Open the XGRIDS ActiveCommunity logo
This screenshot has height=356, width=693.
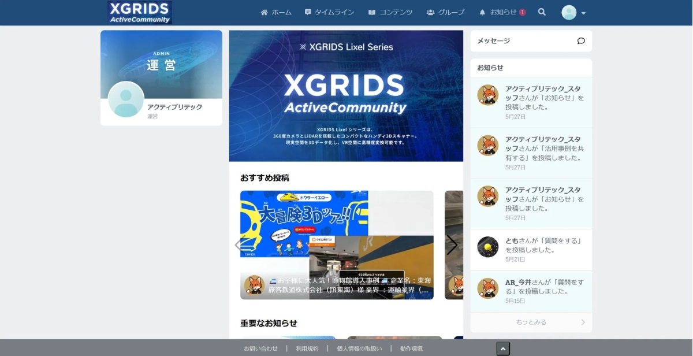pos(140,12)
